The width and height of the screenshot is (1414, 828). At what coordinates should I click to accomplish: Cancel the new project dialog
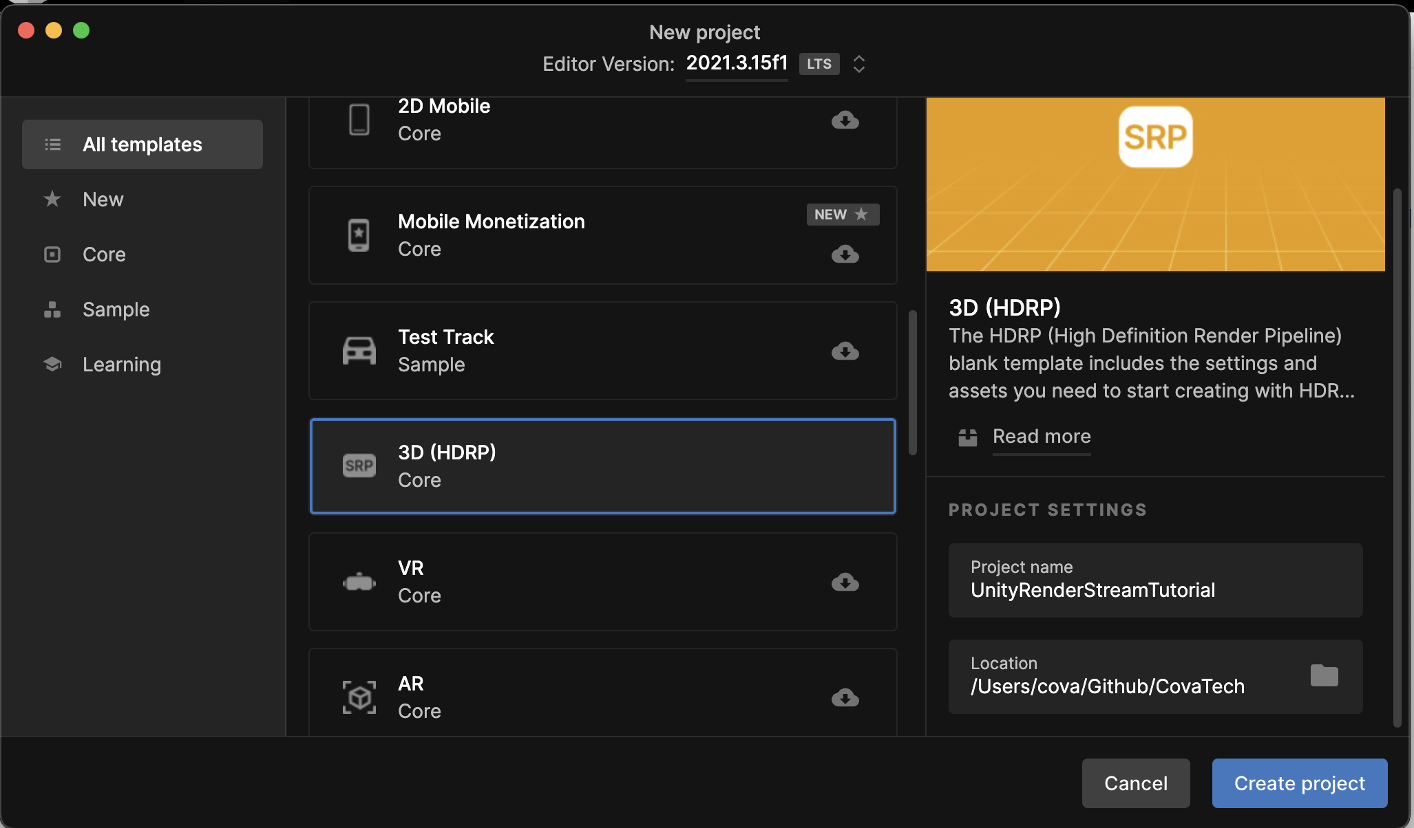pyautogui.click(x=1136, y=783)
